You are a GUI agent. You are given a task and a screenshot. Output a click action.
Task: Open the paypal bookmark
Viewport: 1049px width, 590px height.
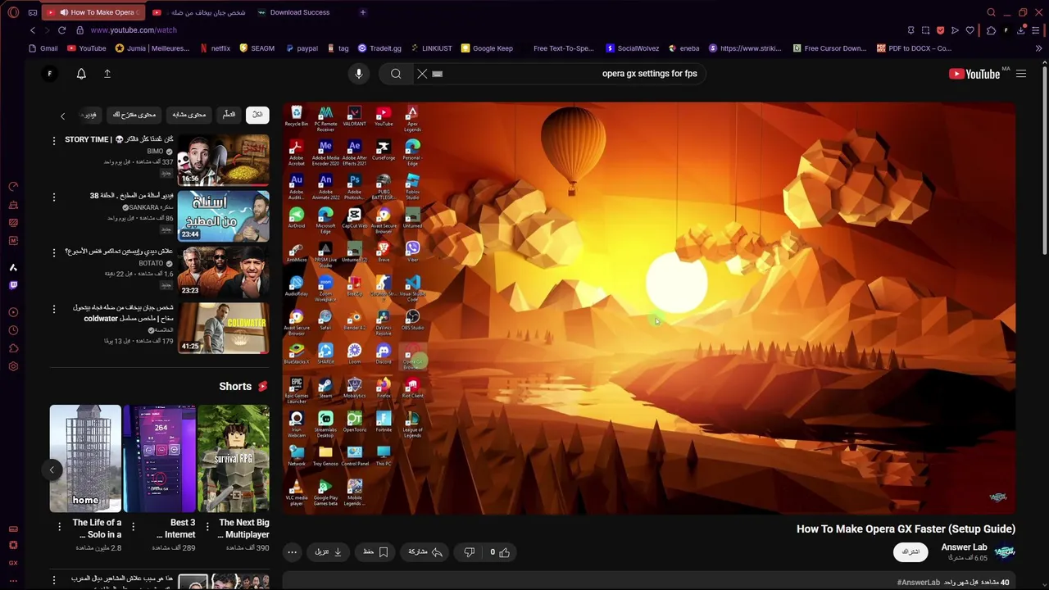pos(301,48)
